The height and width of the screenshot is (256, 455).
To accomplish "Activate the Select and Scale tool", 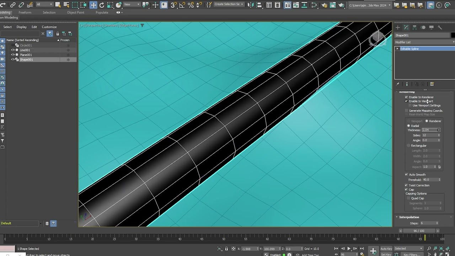I will 110,5.
